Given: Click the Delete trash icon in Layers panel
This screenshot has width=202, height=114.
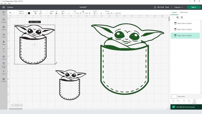Looking at the screenshot, I should [182, 17].
